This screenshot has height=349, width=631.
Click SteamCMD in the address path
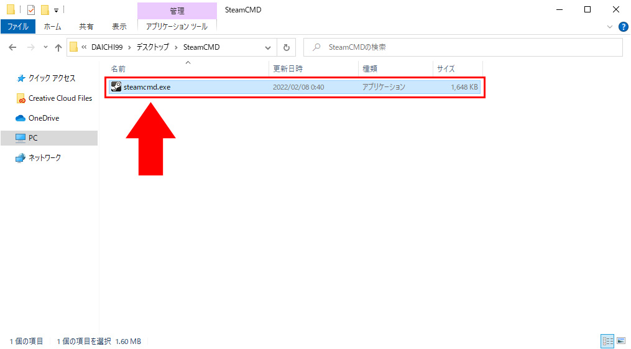[x=201, y=47]
